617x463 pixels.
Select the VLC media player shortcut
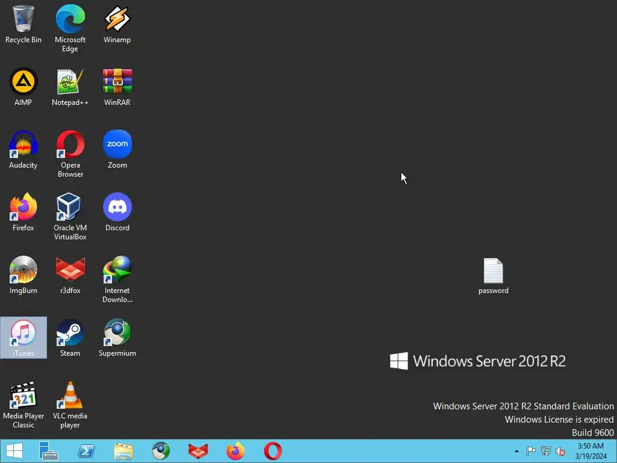(70, 405)
